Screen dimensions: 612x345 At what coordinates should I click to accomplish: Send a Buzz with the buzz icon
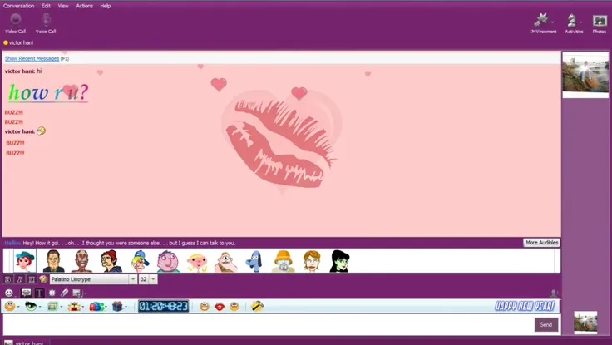click(x=52, y=293)
